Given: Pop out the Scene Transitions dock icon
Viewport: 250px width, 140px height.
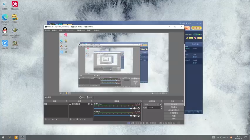Looking at the screenshot, I should (162, 101).
